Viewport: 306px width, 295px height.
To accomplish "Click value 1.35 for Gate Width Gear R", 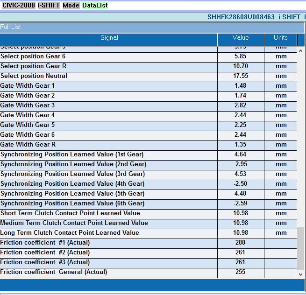I will (241, 145).
